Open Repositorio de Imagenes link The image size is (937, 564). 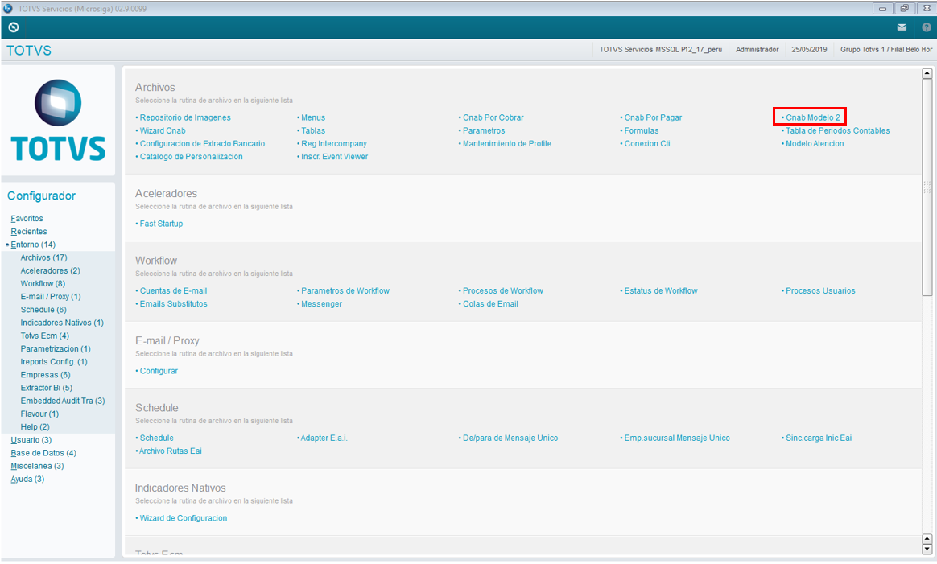(x=185, y=118)
